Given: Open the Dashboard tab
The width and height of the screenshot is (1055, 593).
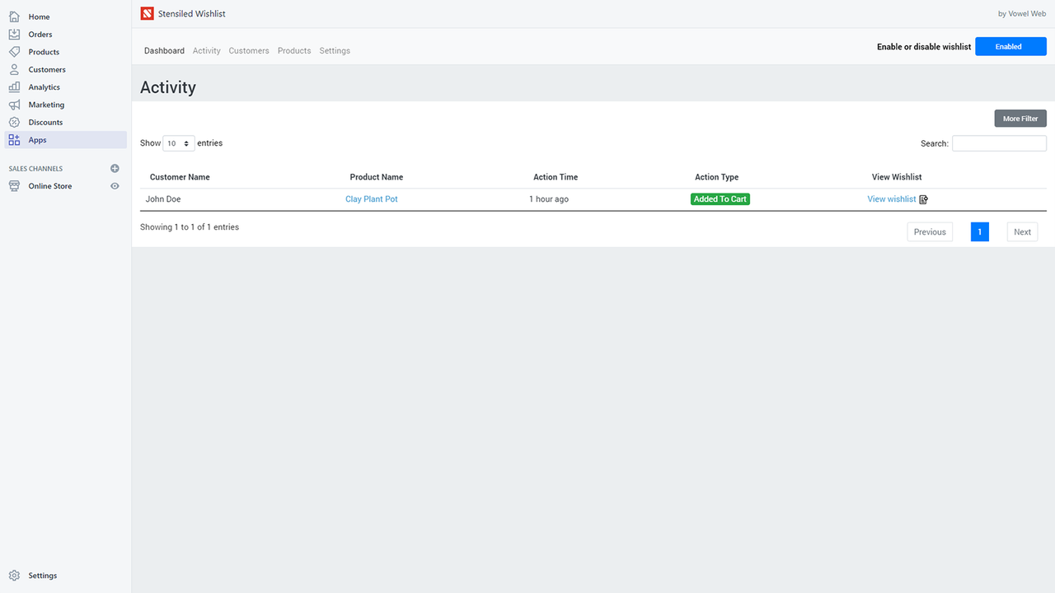Looking at the screenshot, I should click(x=164, y=50).
